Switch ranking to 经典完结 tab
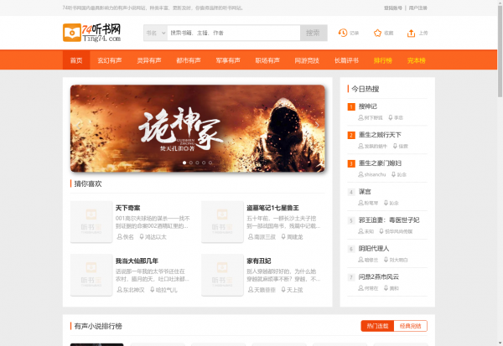 410,326
